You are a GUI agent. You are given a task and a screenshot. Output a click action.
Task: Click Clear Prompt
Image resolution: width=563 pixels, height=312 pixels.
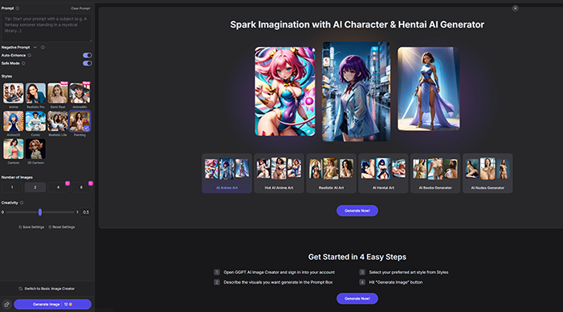pyautogui.click(x=80, y=8)
